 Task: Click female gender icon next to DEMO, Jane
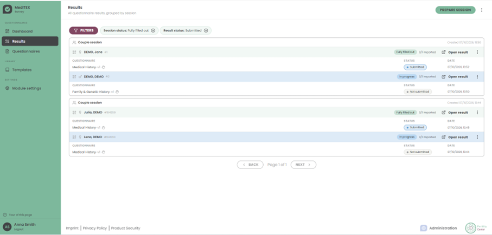pos(80,53)
